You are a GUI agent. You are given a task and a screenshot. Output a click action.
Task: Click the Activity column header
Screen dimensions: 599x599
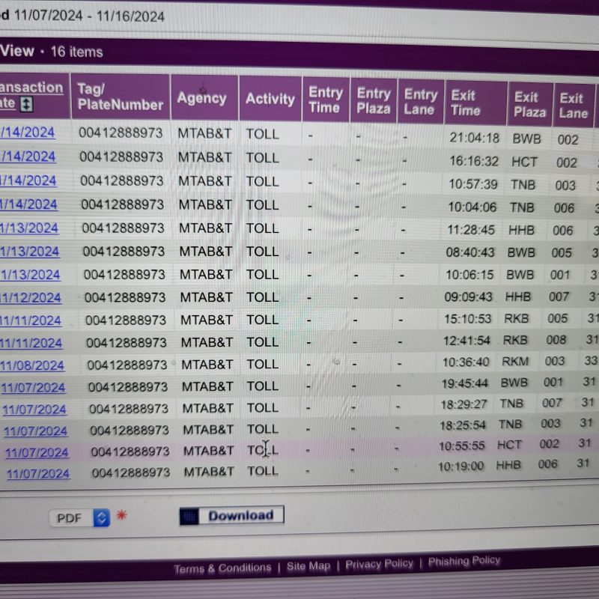coord(270,99)
